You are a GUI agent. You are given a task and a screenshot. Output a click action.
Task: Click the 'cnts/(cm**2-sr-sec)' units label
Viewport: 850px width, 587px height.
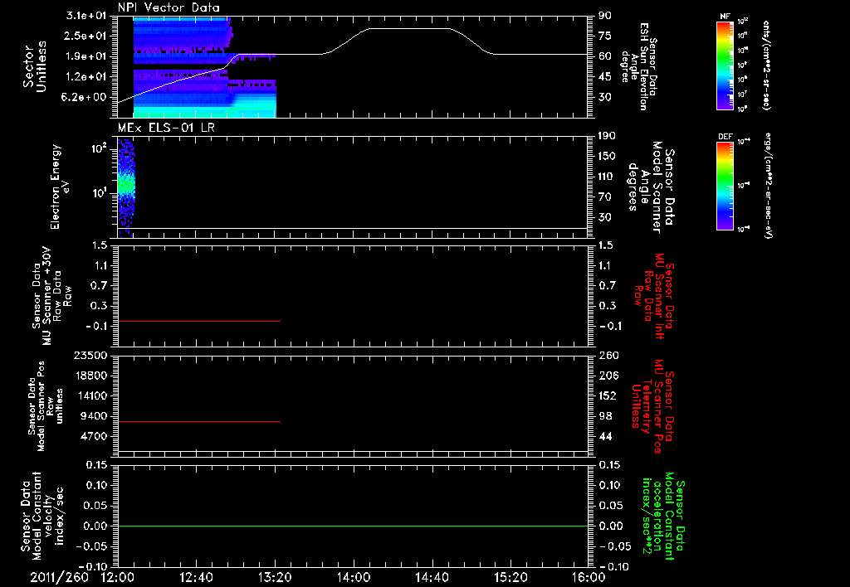click(765, 65)
